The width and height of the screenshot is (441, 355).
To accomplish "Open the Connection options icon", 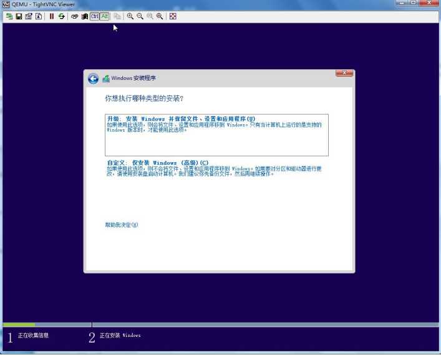I will [29, 16].
